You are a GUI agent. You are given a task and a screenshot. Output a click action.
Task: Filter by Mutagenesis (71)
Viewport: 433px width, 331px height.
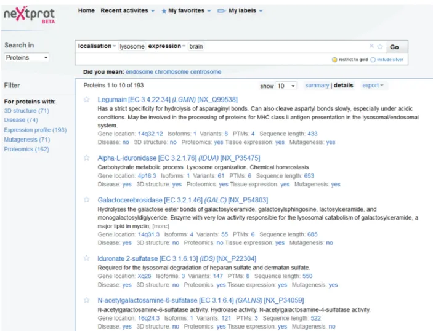coord(26,139)
